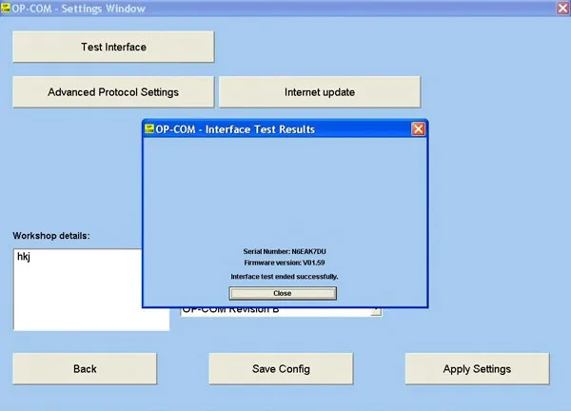Open the OP-COM Revision B dropdown arrow
Screen dimensions: 571x411
(377, 312)
